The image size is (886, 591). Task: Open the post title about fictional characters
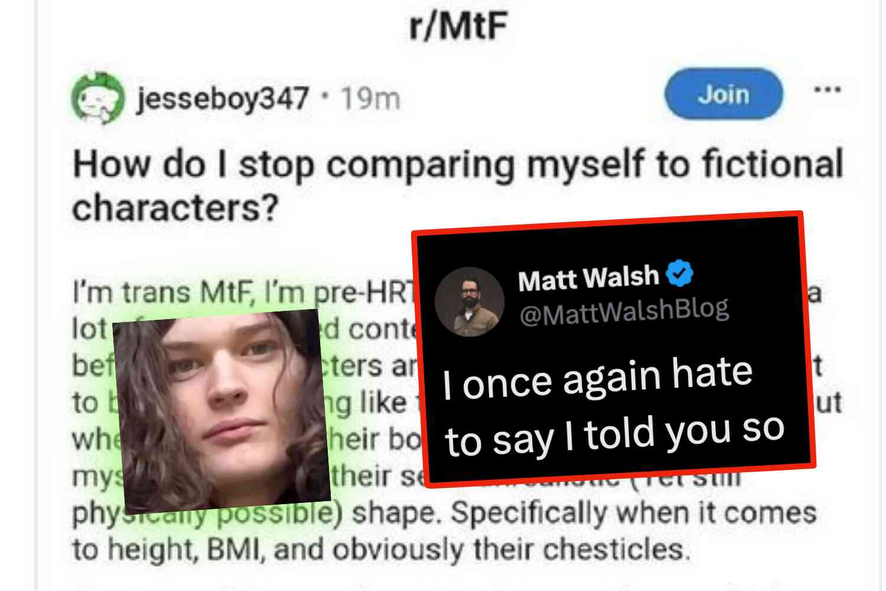pyautogui.click(x=458, y=186)
